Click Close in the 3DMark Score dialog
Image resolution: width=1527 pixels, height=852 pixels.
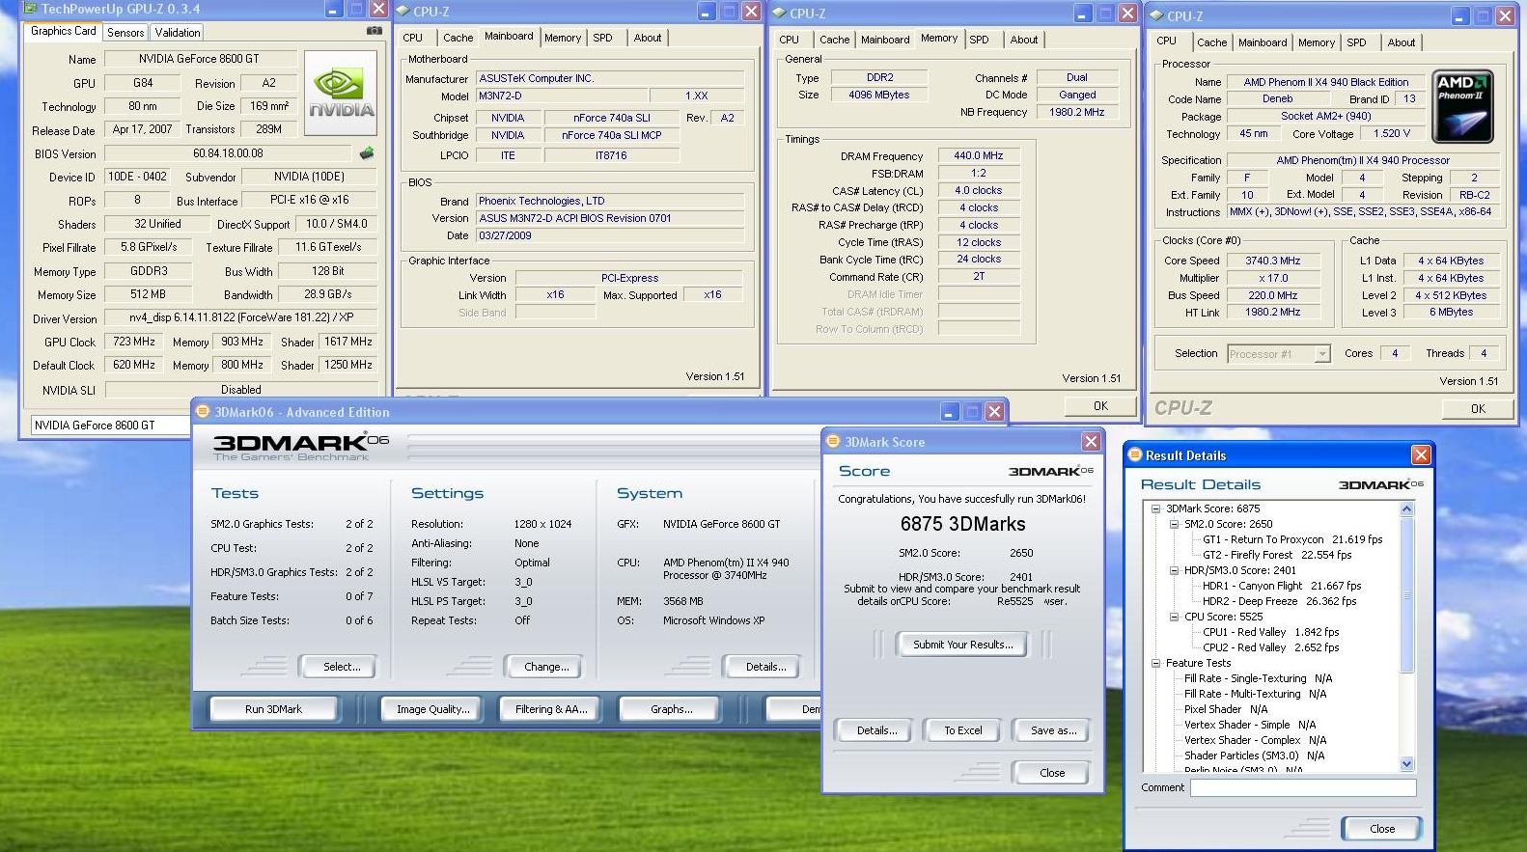point(1052,773)
